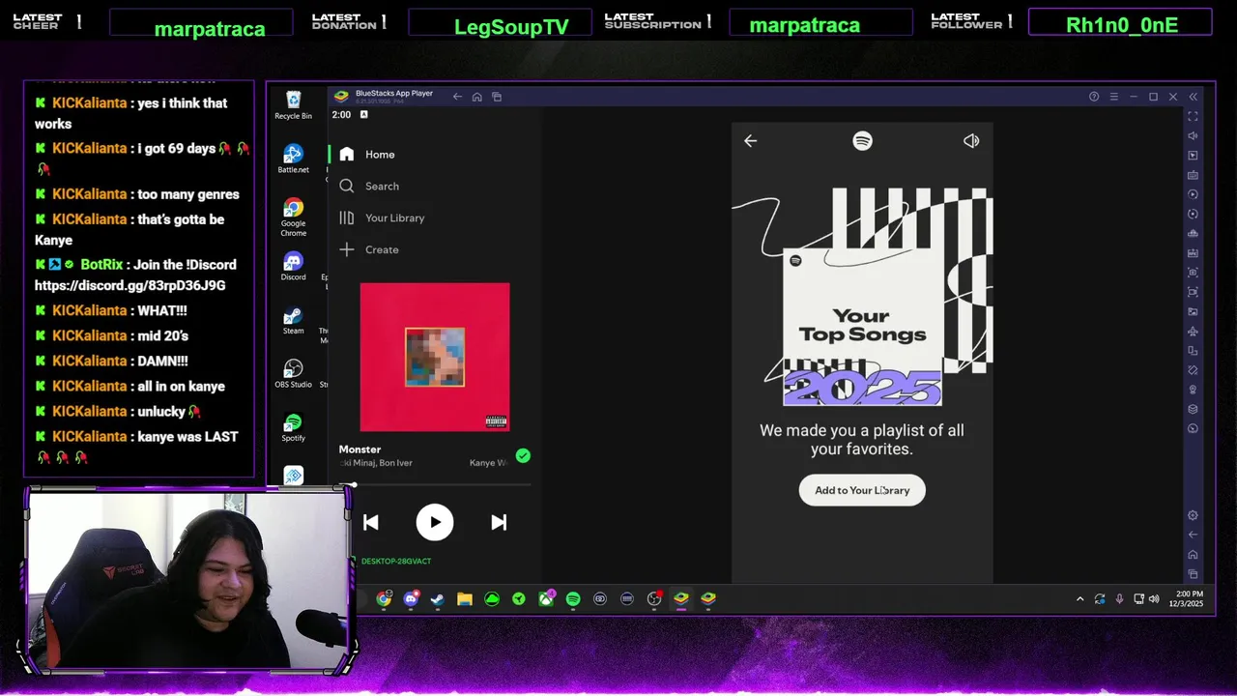Click latest follower name Rh1n0_0nE
1237x696 pixels.
pyautogui.click(x=1121, y=25)
